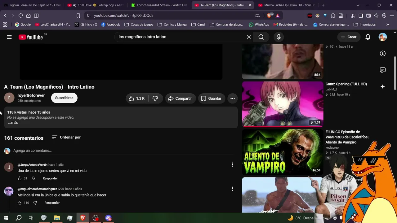
Task: Toggle the split view icon
Action: [36, 15]
